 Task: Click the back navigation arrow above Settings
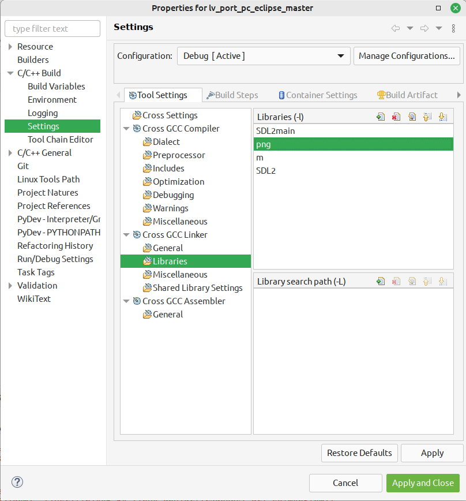point(397,27)
